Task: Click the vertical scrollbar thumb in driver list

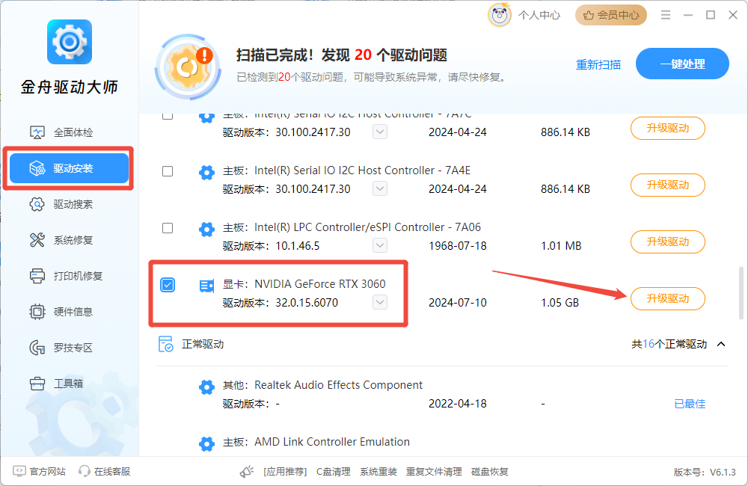Action: (740, 292)
